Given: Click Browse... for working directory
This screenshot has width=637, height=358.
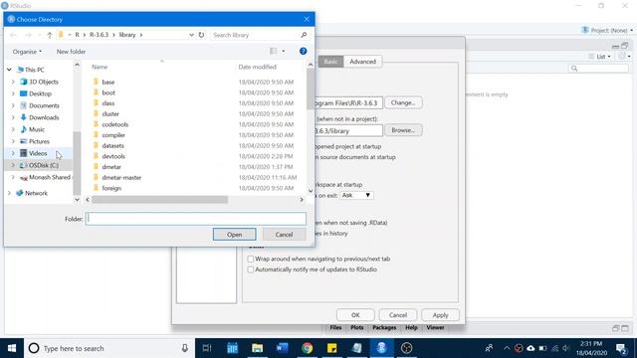Looking at the screenshot, I should click(403, 130).
